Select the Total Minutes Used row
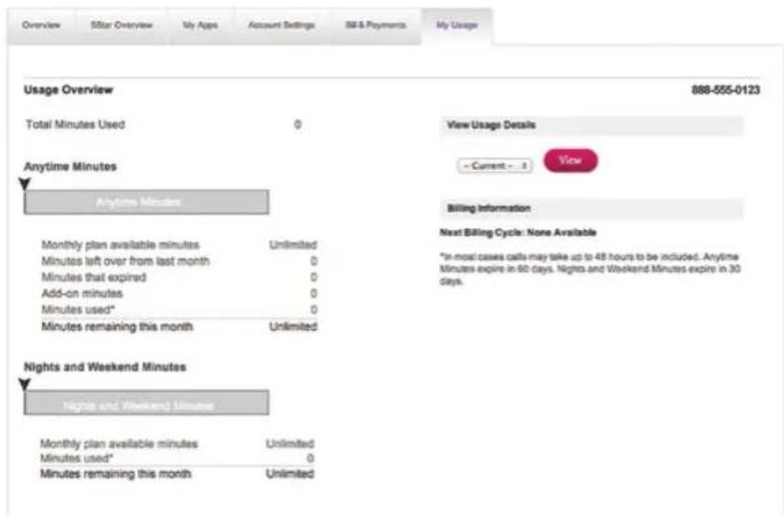784x518 pixels. pos(164,125)
